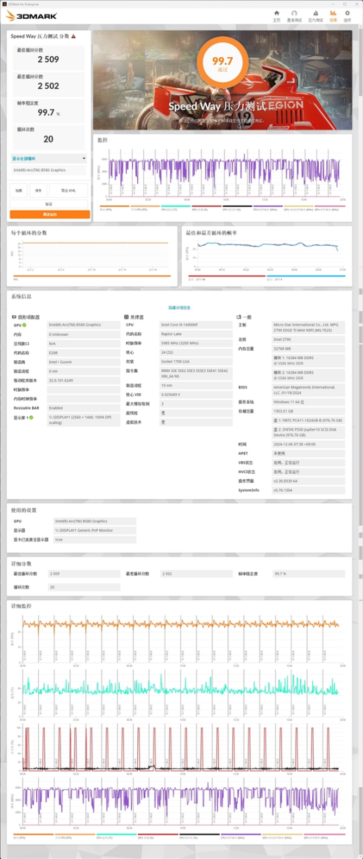
Task: Click the 3DMark logo
Action: click(x=31, y=16)
